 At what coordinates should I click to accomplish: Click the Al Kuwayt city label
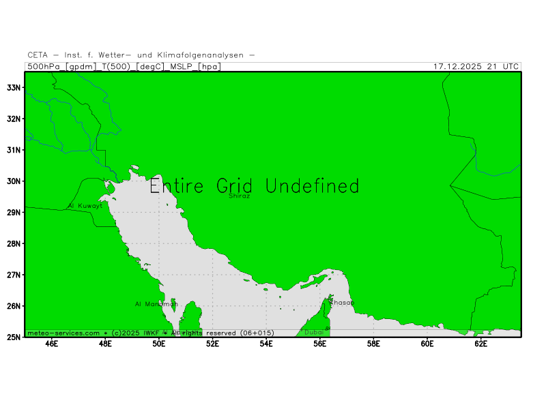click(x=85, y=205)
